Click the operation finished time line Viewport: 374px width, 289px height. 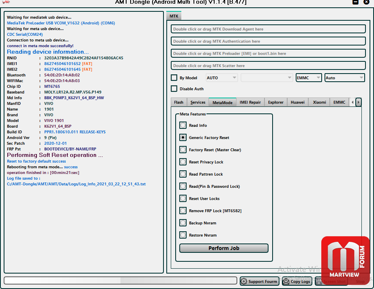tap(43, 173)
